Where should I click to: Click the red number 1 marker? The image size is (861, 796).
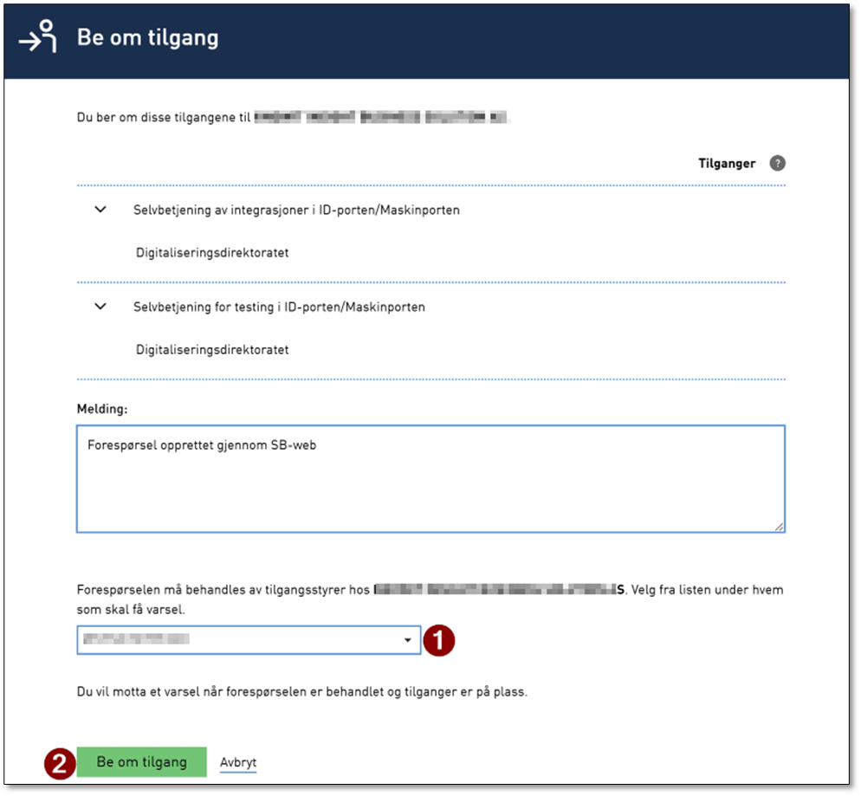tap(440, 640)
